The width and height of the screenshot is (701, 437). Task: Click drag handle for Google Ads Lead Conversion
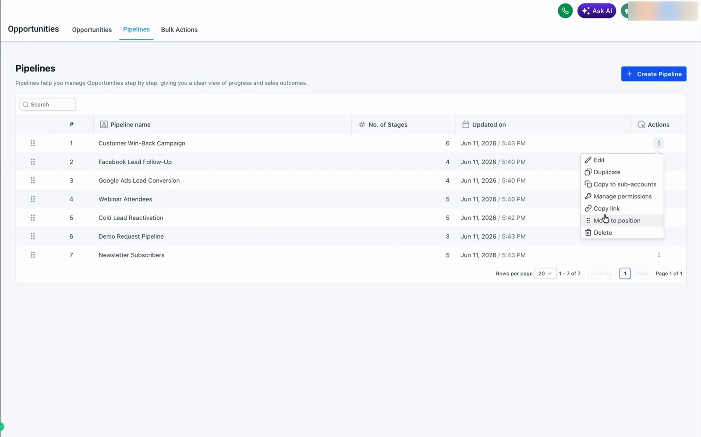(x=33, y=180)
